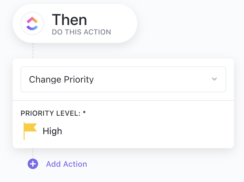Click the yellow High priority flag

[x=31, y=128]
